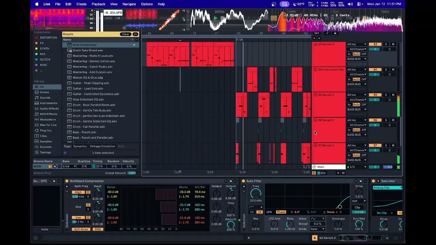
Task: Open the Instruments library category
Action: pos(48,103)
